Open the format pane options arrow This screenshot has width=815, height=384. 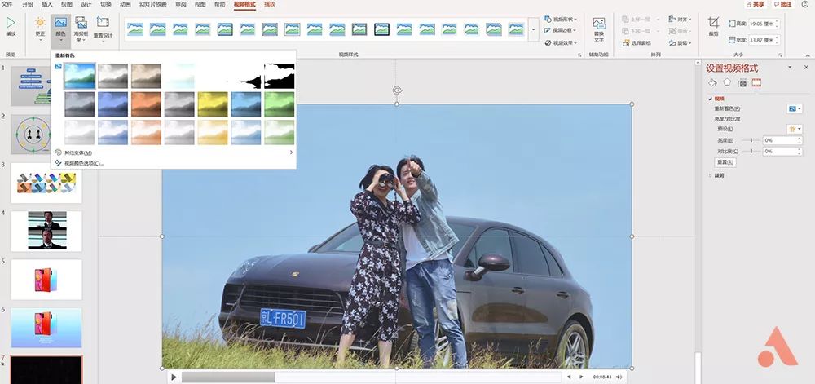click(790, 68)
